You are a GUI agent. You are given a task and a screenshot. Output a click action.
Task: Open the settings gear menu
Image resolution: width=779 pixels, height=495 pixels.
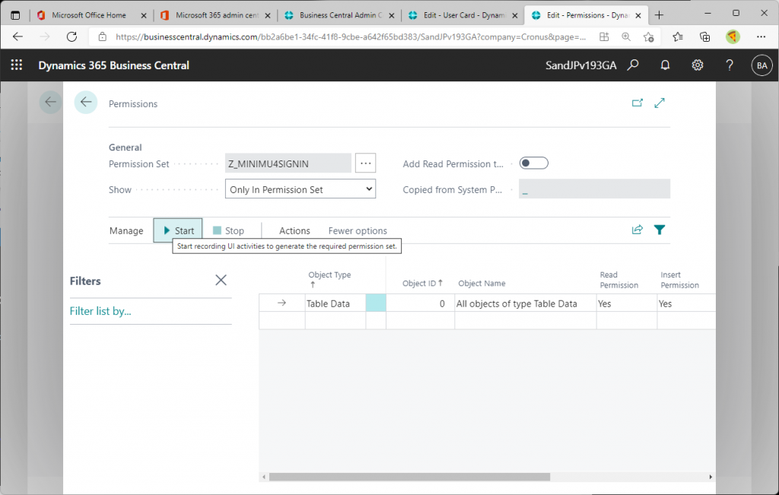tap(698, 65)
